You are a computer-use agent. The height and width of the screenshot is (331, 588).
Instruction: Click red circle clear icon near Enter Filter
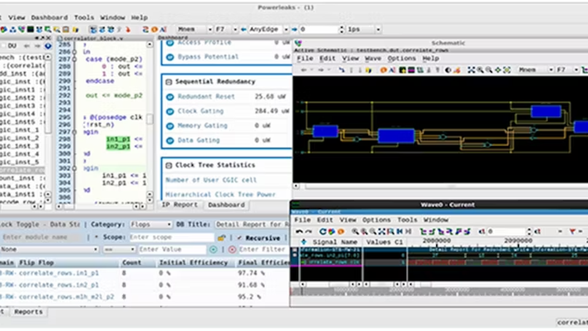[x=232, y=249]
